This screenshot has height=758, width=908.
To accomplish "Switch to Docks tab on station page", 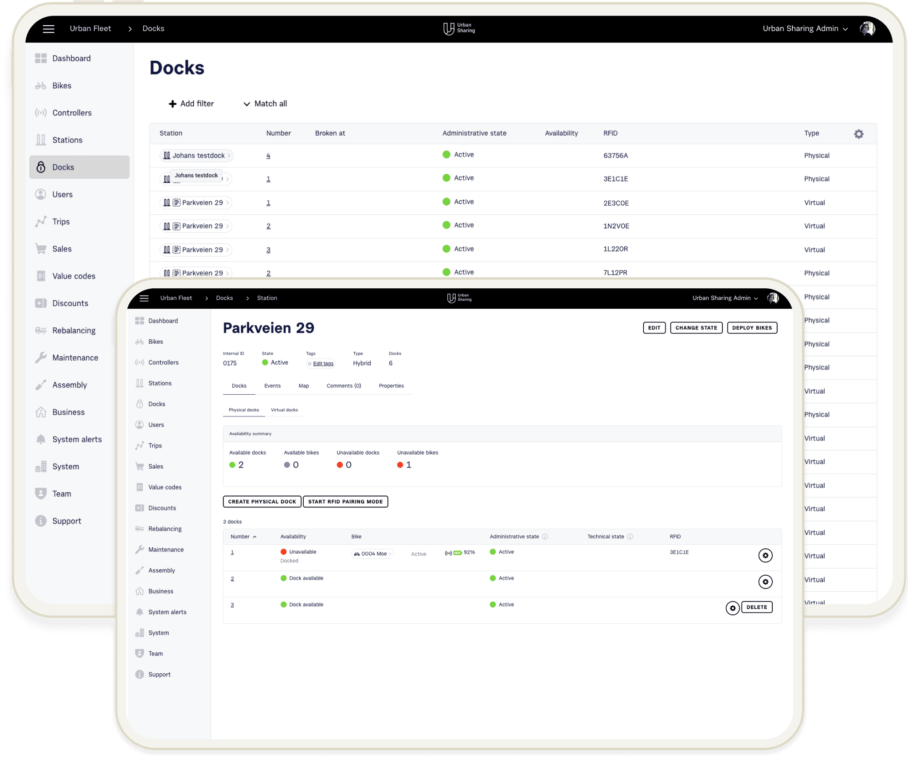I will tap(239, 386).
